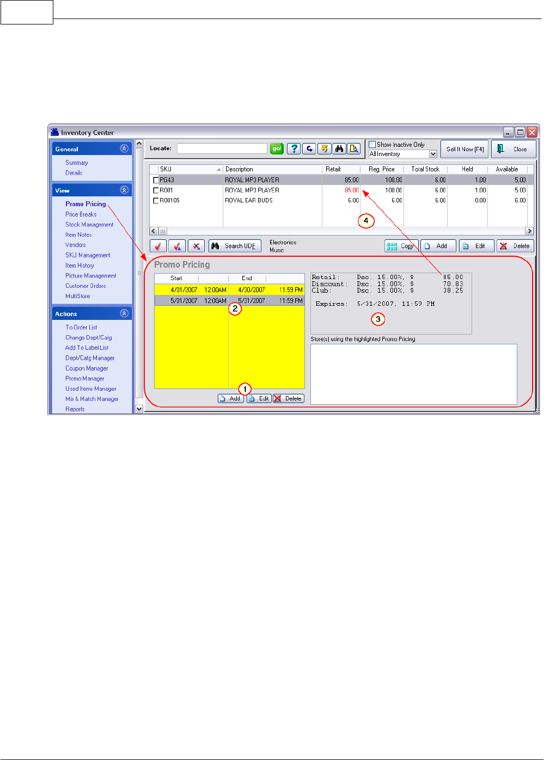
Task: Open Coupon Manager
Action: tap(87, 368)
